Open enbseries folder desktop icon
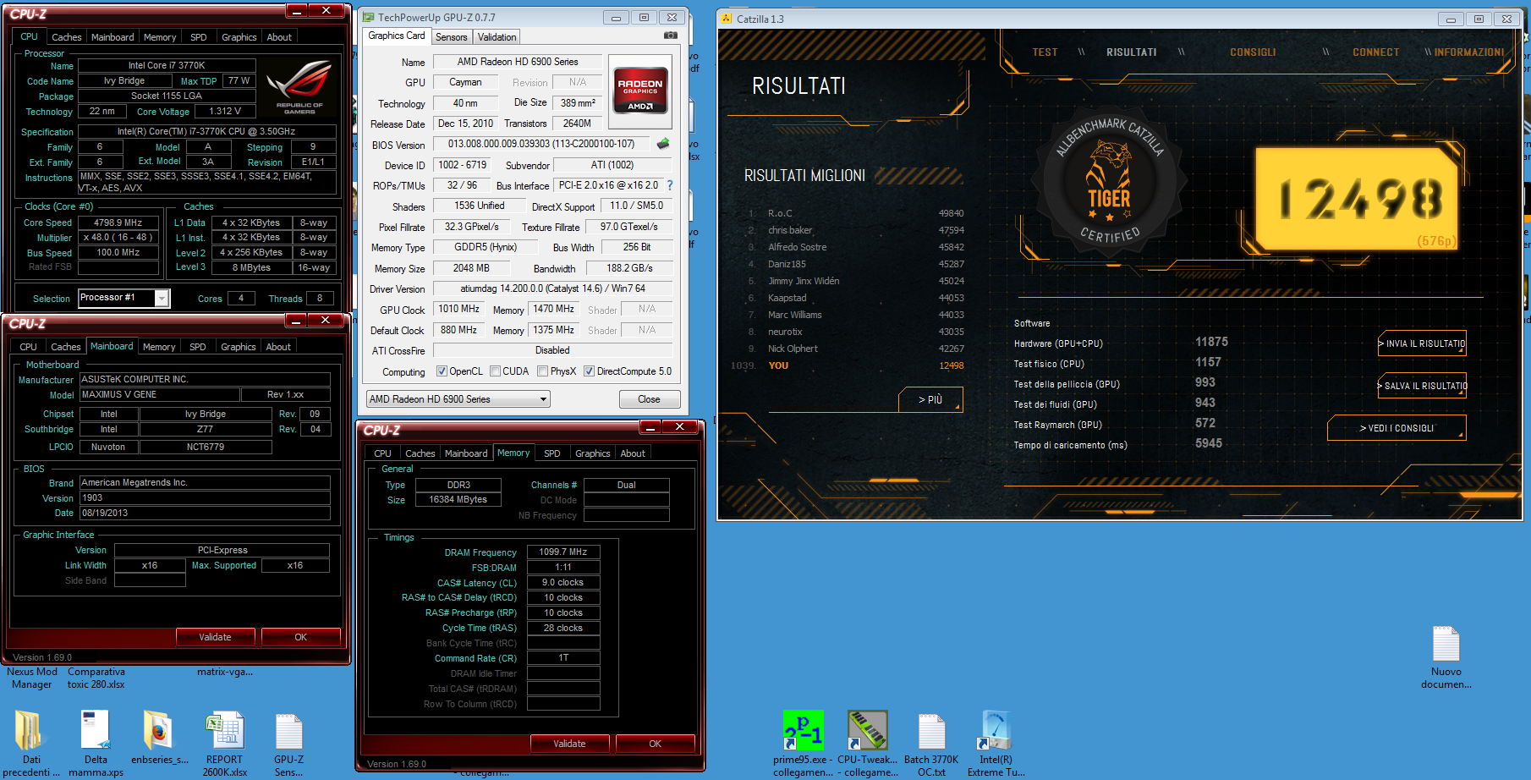The width and height of the screenshot is (1531, 780). coord(159,730)
